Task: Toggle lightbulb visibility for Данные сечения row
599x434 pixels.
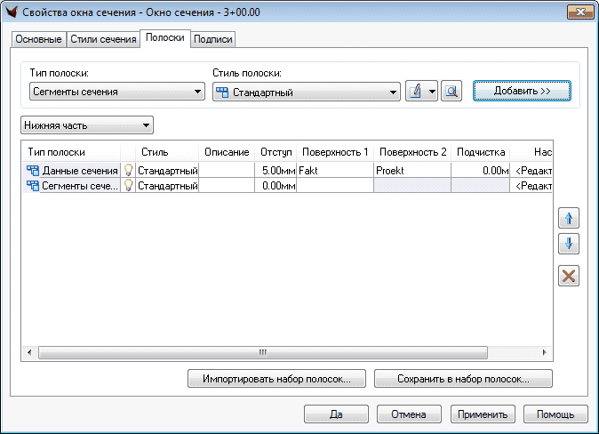Action: pos(128,170)
